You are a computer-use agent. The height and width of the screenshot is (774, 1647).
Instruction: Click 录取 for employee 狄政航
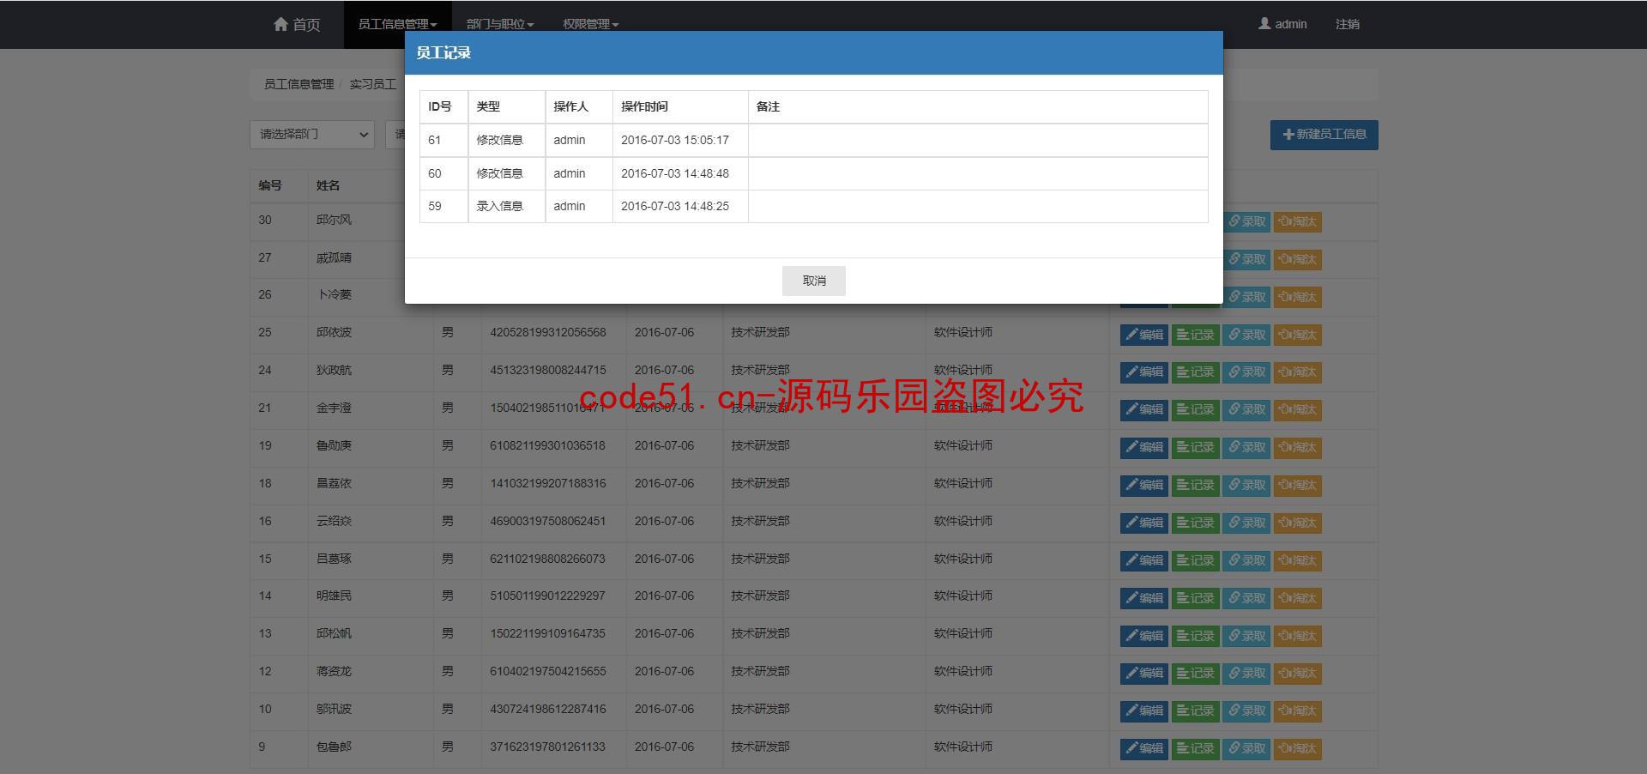1246,372
